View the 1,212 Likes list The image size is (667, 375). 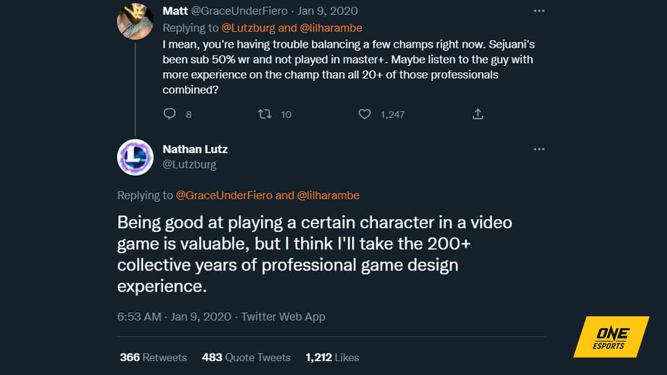point(332,357)
